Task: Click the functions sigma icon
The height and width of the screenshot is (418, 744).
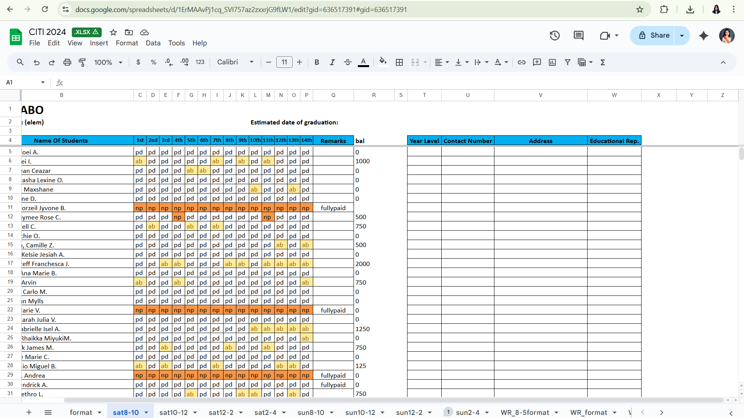Action: click(x=602, y=62)
